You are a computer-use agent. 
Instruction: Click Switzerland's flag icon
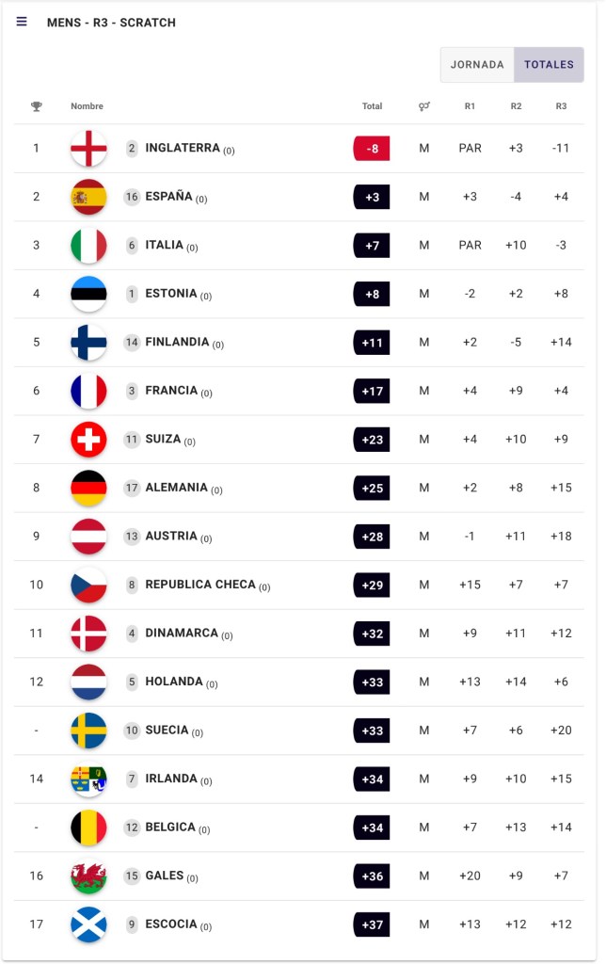pos(88,440)
